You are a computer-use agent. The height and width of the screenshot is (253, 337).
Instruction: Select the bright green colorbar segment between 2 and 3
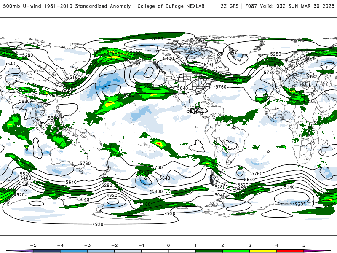coord(236,251)
